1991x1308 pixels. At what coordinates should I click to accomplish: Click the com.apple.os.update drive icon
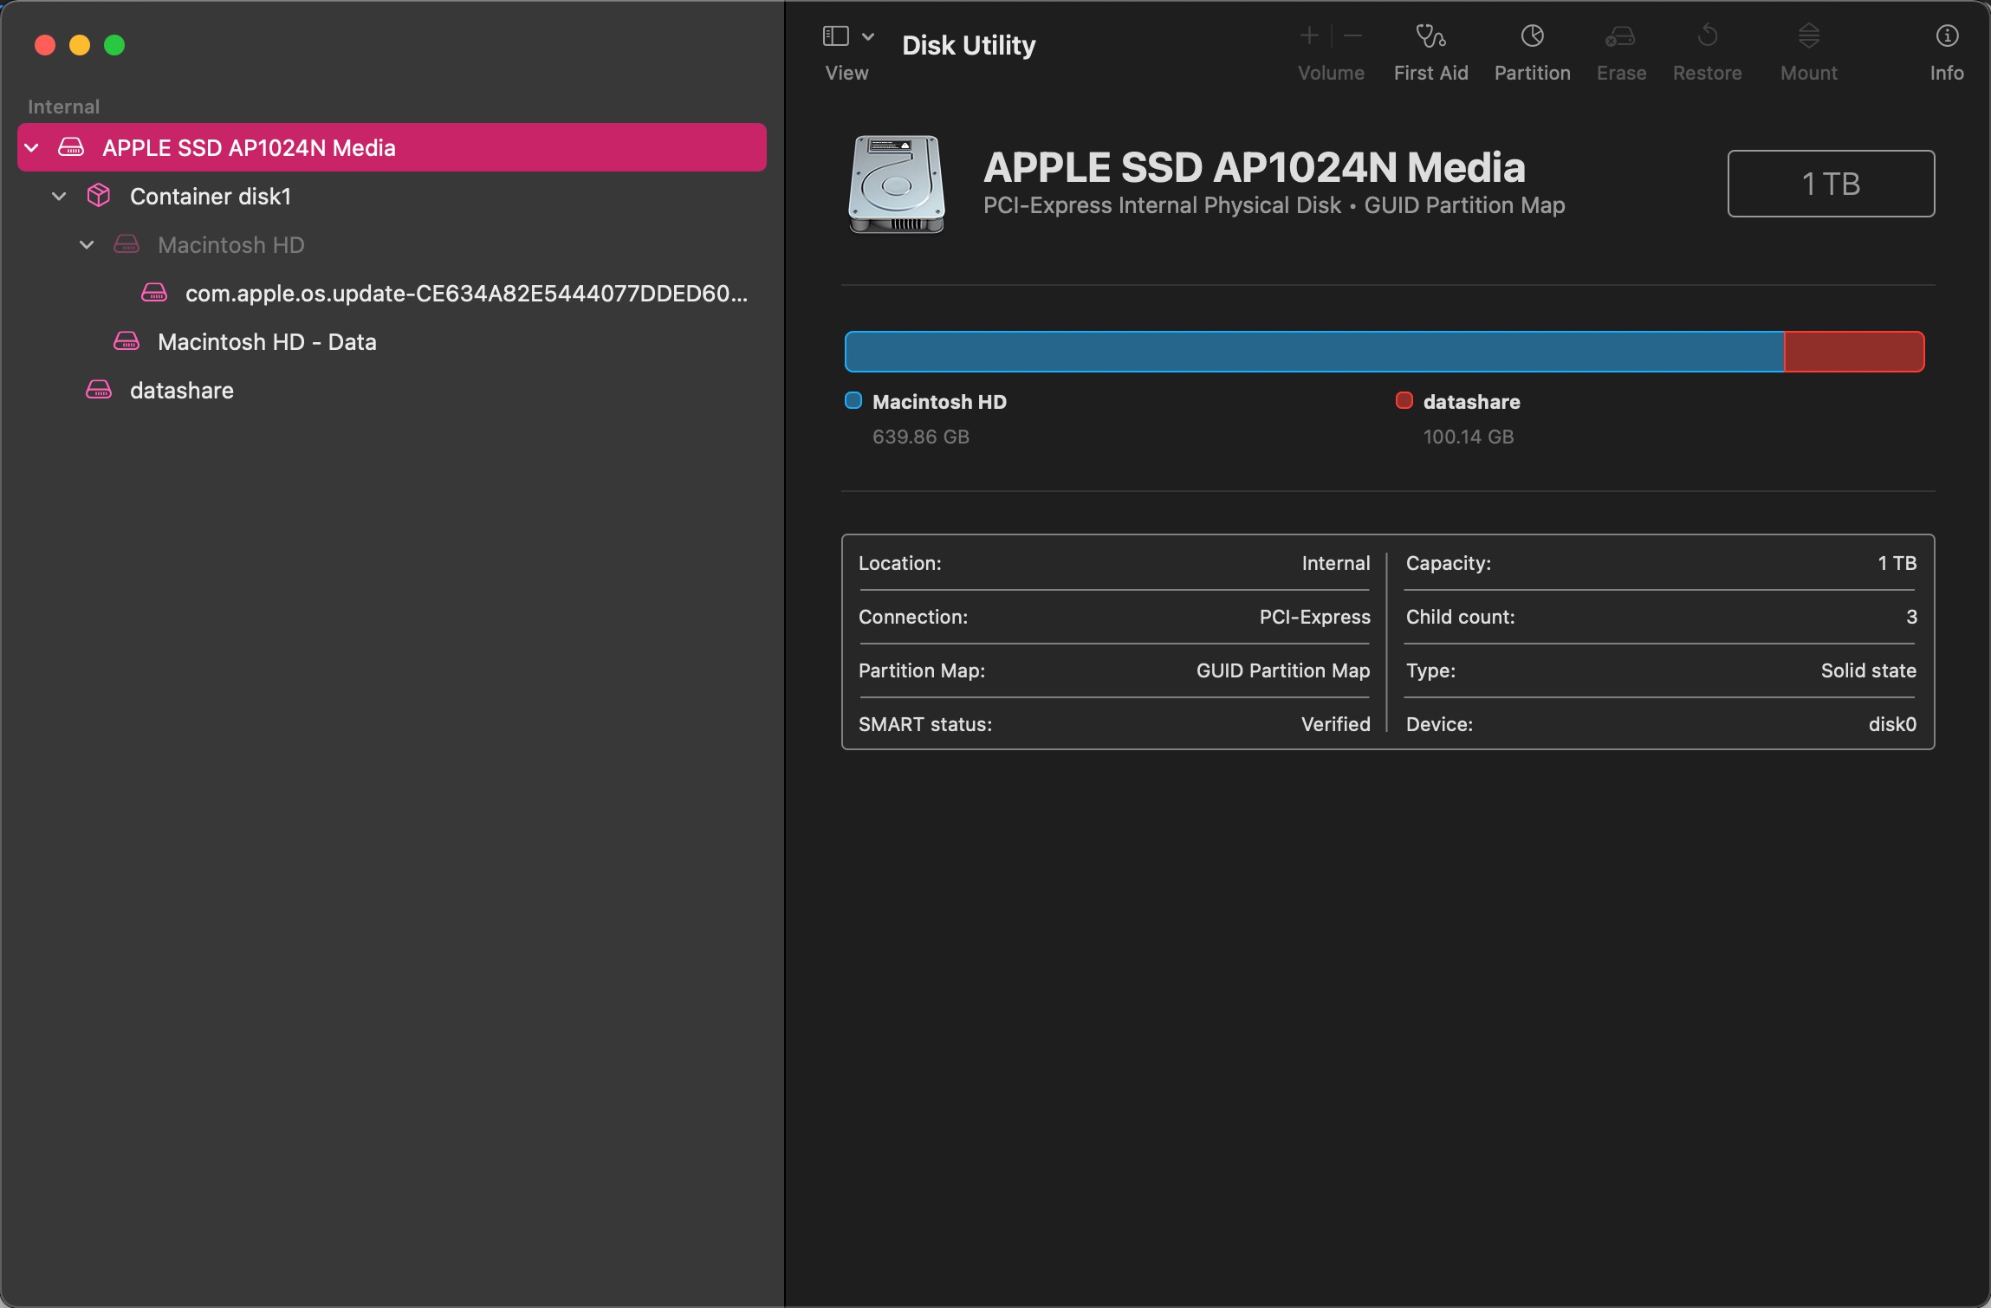click(154, 294)
